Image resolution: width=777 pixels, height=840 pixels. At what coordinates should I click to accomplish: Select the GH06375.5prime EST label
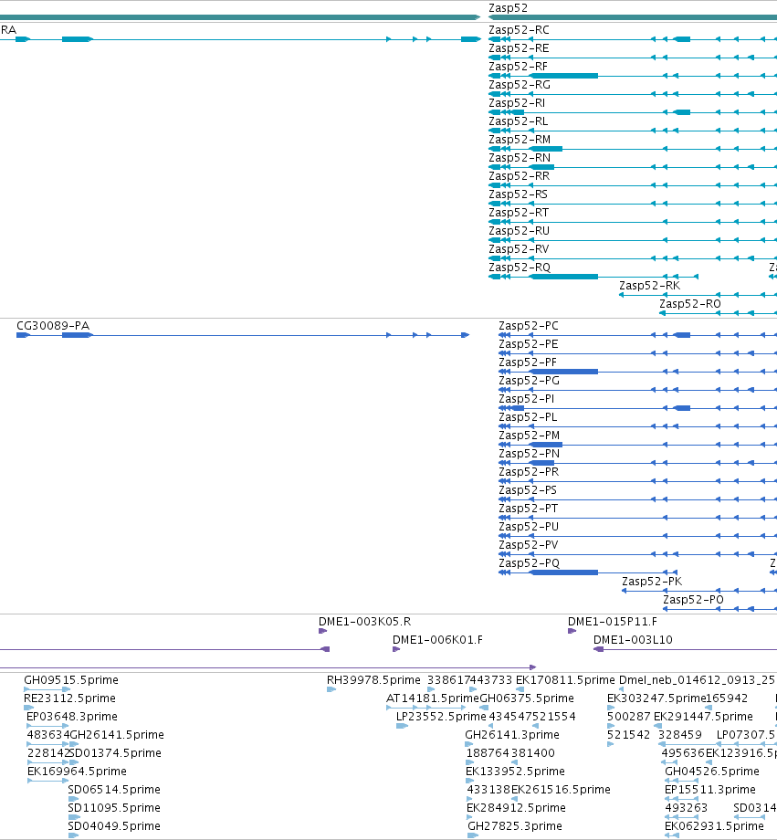click(527, 698)
